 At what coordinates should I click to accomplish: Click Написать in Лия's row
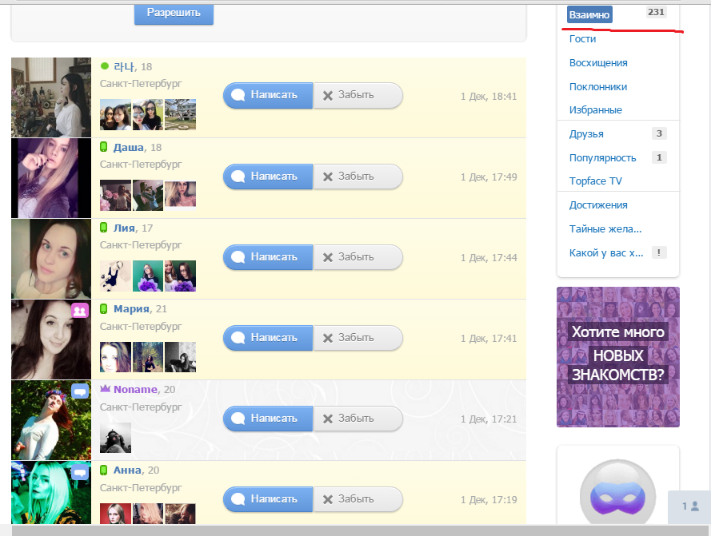point(268,257)
